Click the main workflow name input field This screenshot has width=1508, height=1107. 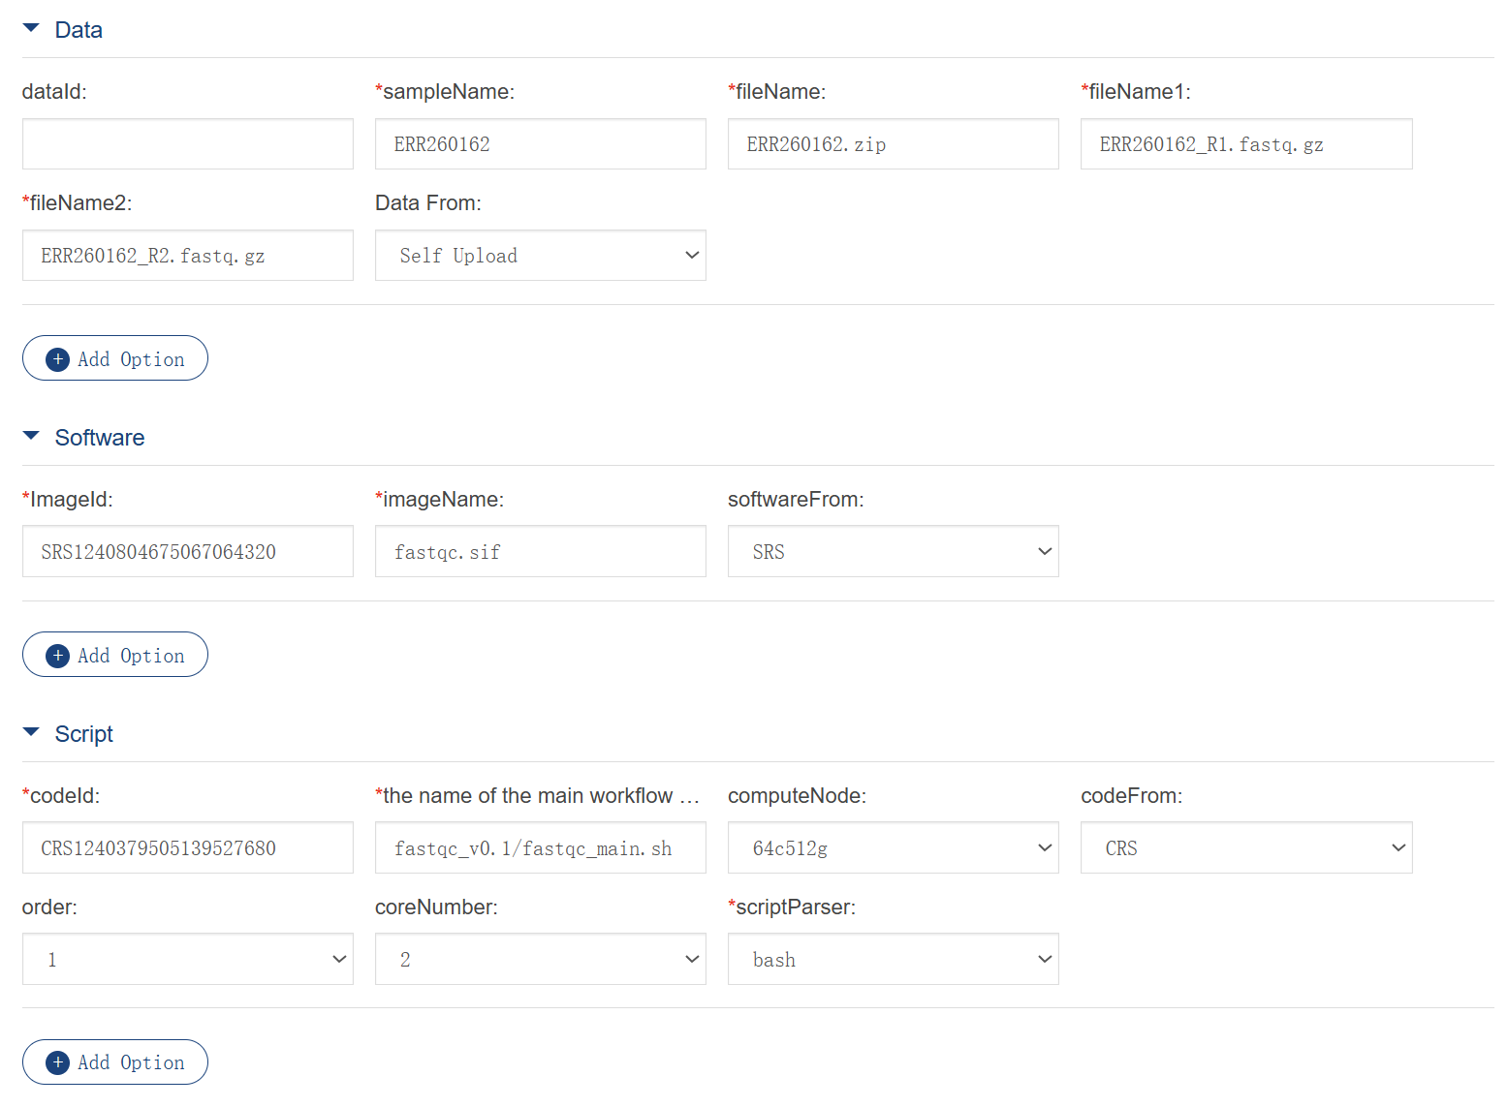[541, 848]
